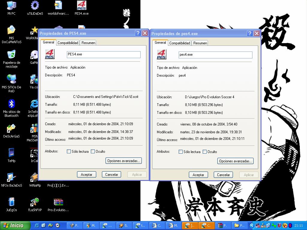
Task: Select the fLaShFXP shortcut icon
Action: 35,204
